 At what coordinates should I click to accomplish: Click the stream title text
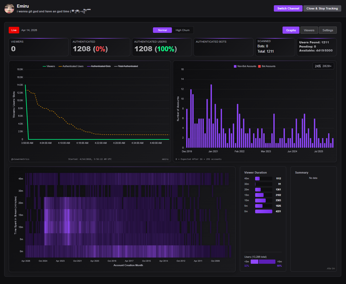pyautogui.click(x=54, y=11)
